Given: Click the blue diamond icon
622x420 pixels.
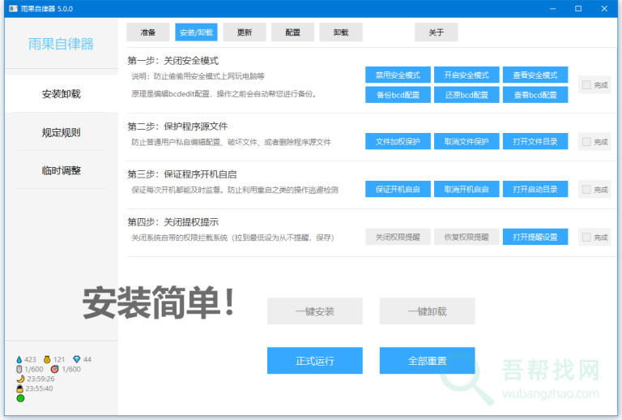Looking at the screenshot, I should point(77,359).
